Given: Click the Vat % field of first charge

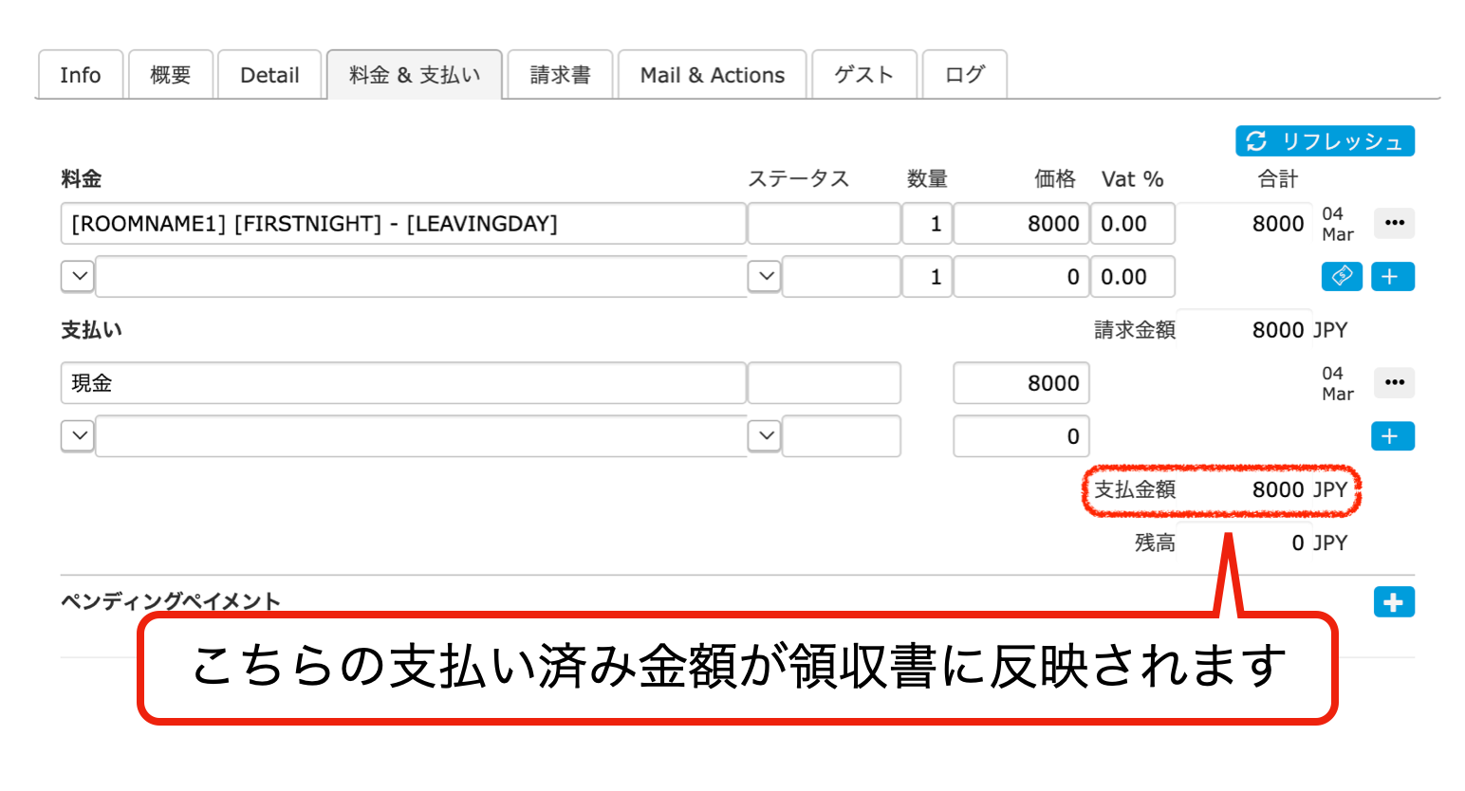Looking at the screenshot, I should (x=1132, y=224).
